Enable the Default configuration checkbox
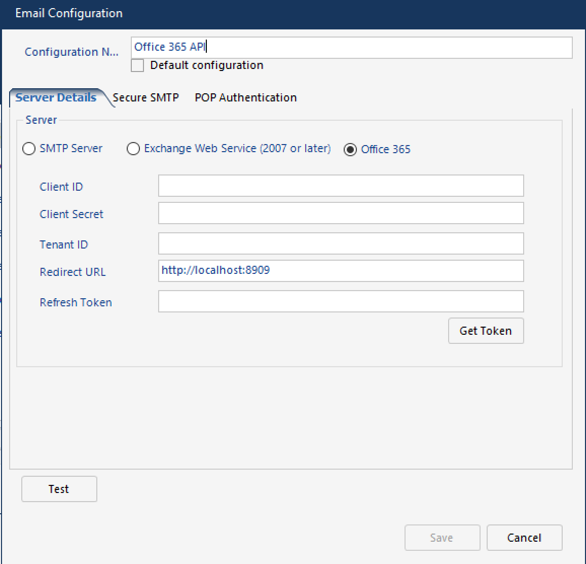 (x=137, y=65)
